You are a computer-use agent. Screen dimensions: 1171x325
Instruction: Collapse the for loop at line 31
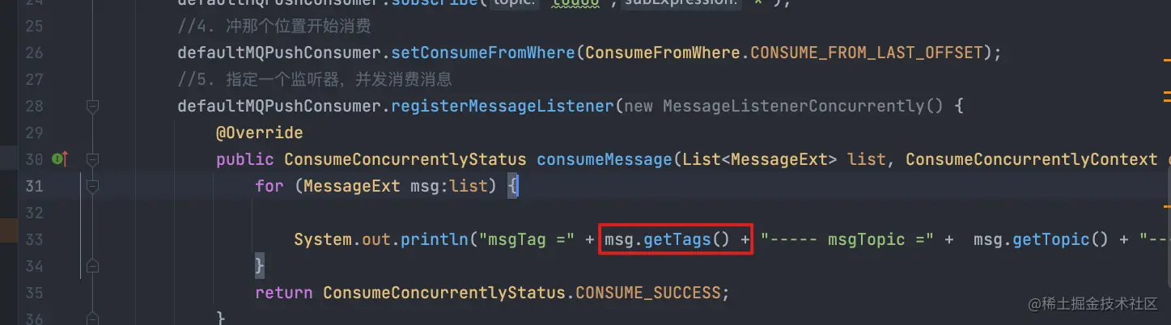(92, 186)
